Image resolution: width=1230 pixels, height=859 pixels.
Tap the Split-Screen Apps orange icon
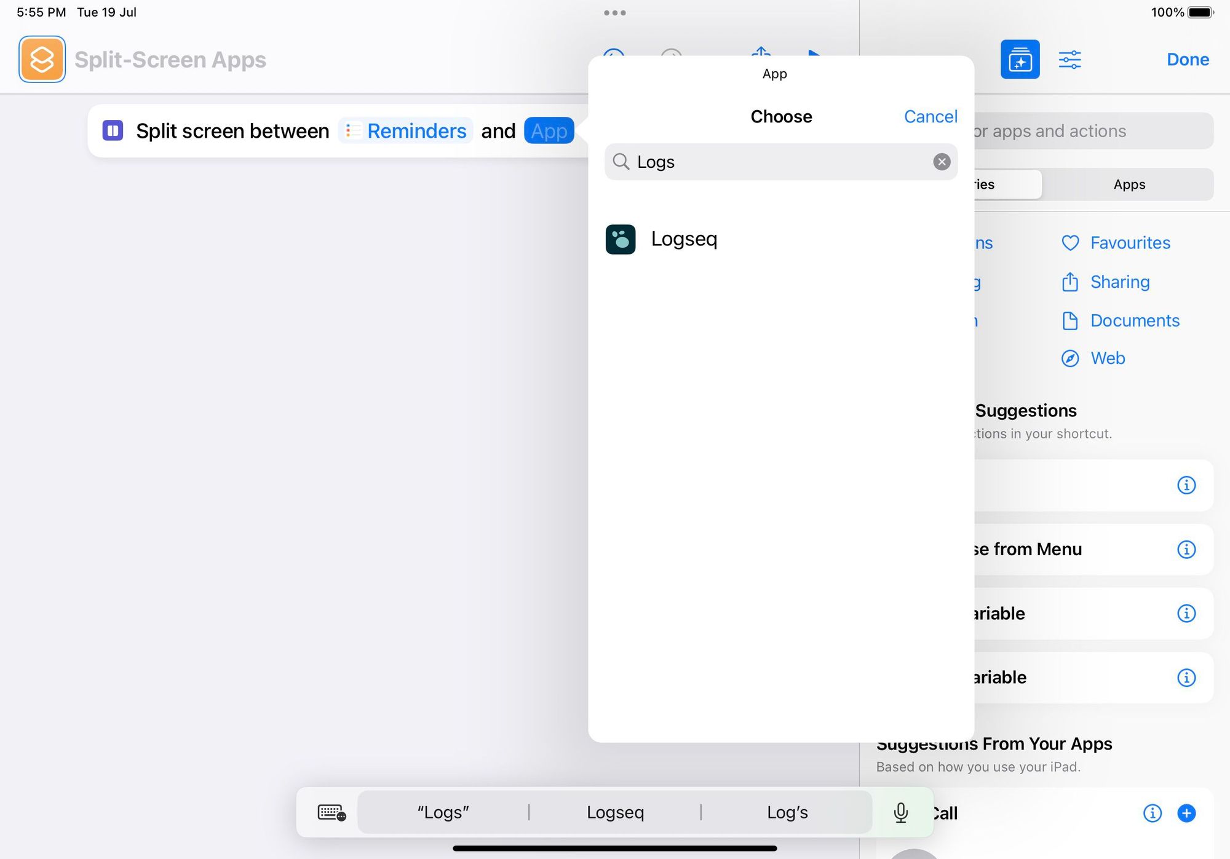pyautogui.click(x=41, y=59)
